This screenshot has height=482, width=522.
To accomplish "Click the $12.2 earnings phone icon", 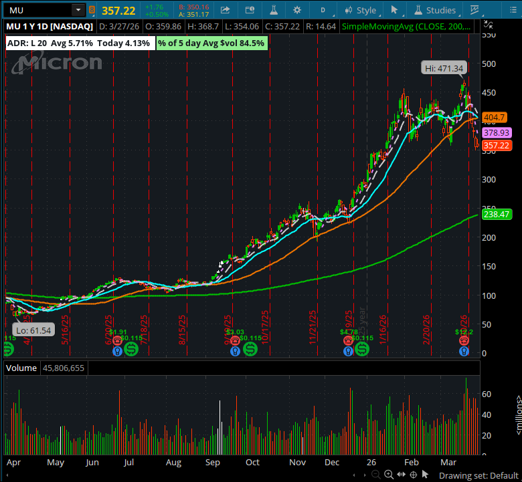I will 464,341.
